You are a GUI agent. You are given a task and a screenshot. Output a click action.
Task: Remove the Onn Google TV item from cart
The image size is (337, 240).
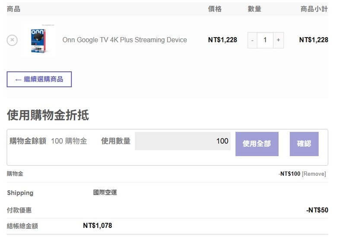click(x=12, y=40)
